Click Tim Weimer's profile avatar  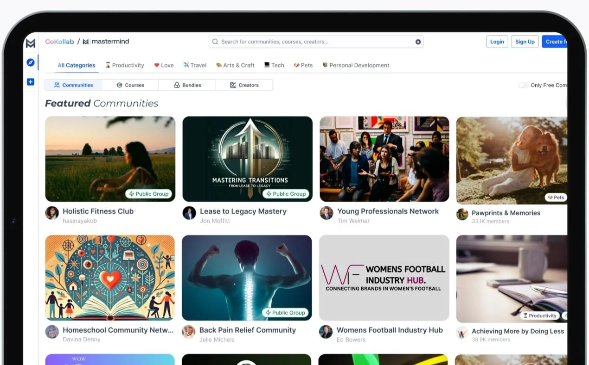pos(327,213)
